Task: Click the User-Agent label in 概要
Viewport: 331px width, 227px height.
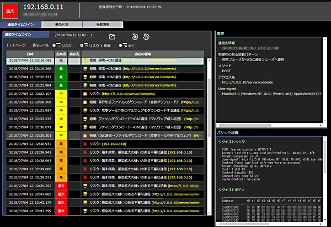Action: pyautogui.click(x=227, y=89)
